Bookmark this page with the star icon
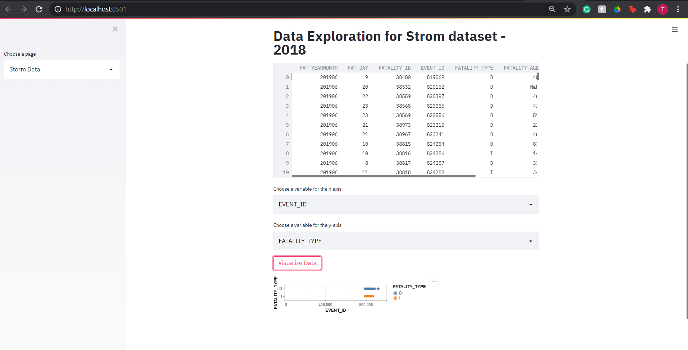688x350 pixels. pyautogui.click(x=567, y=9)
